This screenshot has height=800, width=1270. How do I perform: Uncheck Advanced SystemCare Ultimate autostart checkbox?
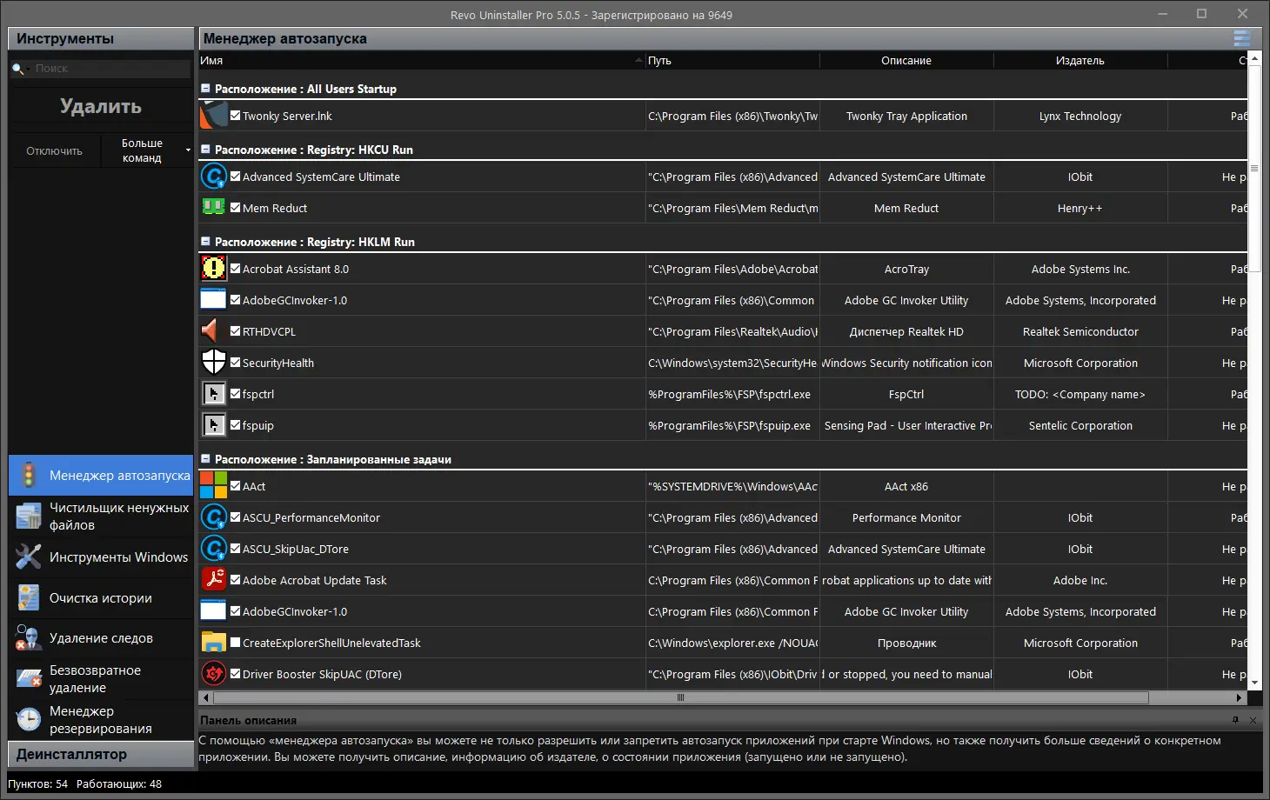[235, 176]
